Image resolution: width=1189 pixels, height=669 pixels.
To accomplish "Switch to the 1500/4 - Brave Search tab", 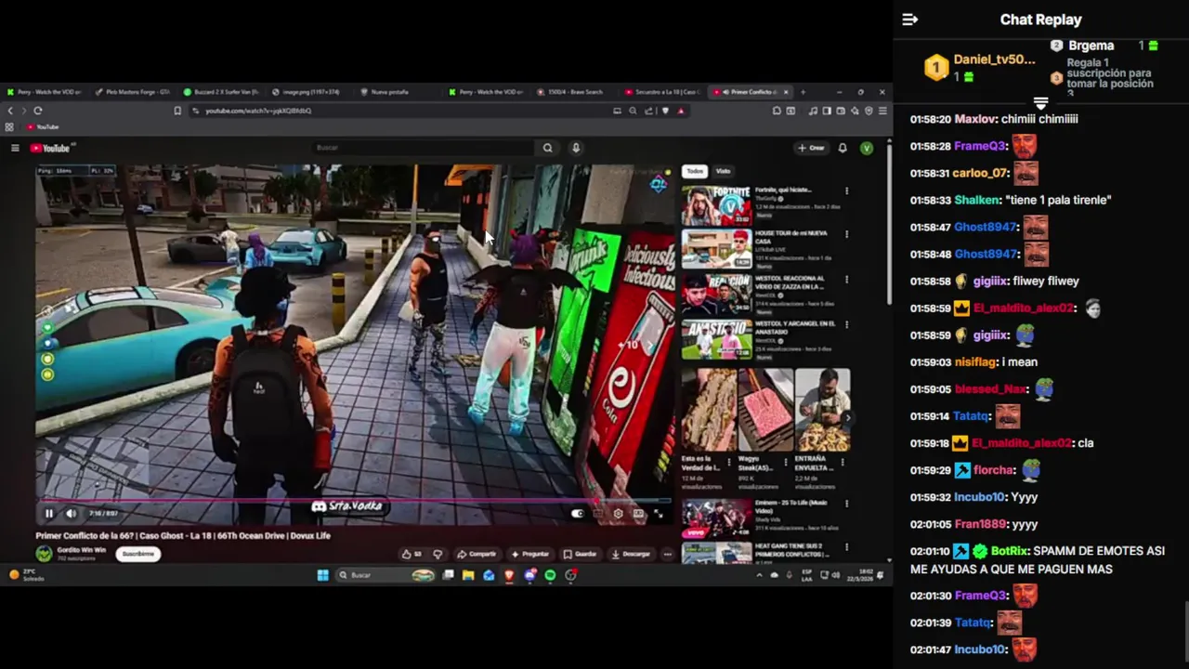I will point(575,92).
